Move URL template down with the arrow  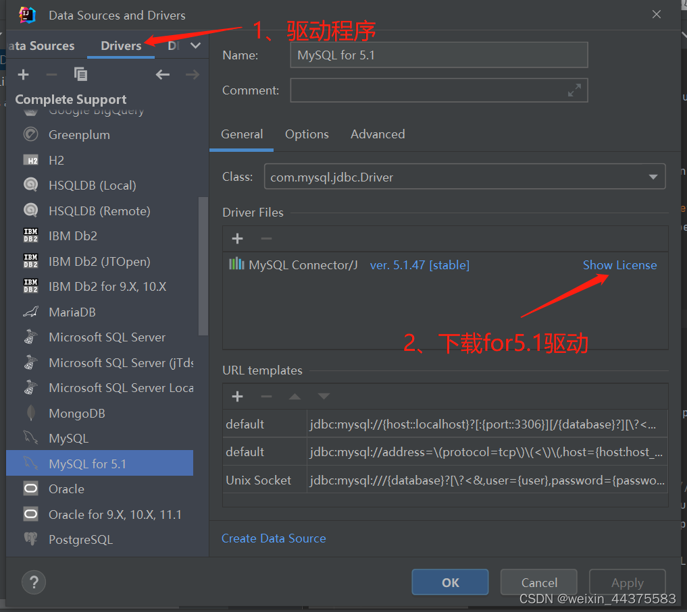[324, 397]
